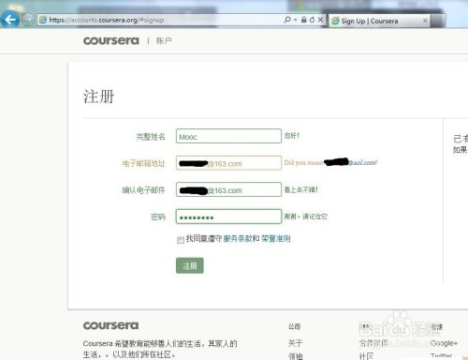Screen dimensions: 468x360
Task: Click the Coursera logo in the header
Action: [x=110, y=40]
